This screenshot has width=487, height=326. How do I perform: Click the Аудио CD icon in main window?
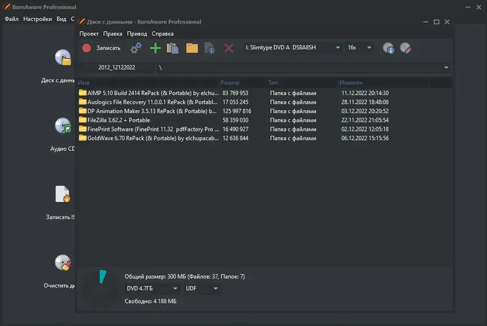[x=63, y=126]
